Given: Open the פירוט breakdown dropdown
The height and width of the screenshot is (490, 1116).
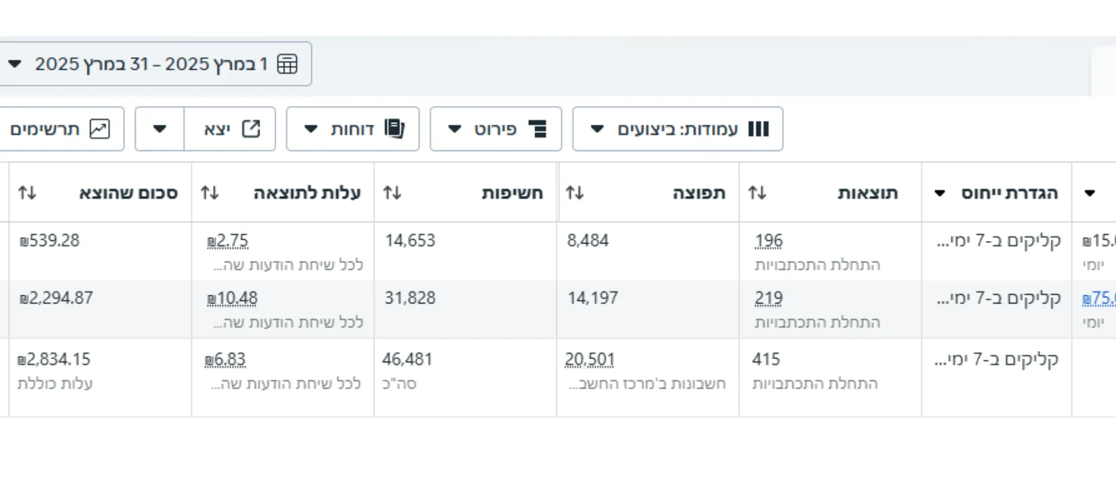Looking at the screenshot, I should (495, 129).
